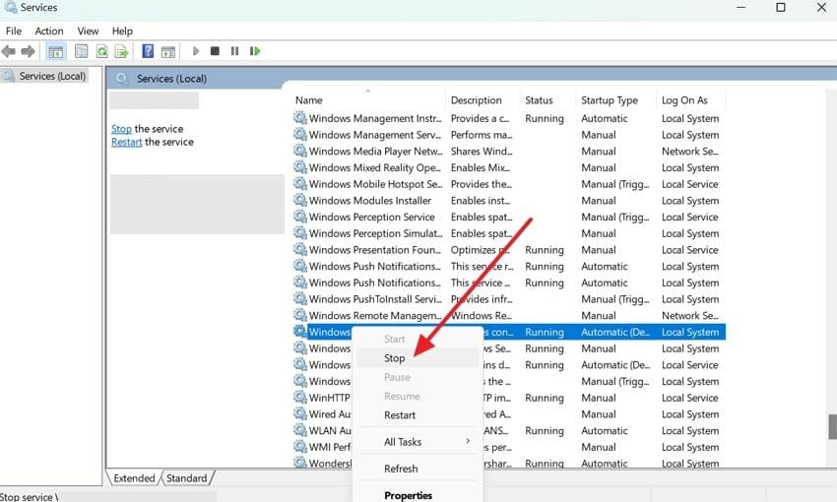
Task: Click Automatic (De... in the highlighted row
Action: [x=615, y=332]
